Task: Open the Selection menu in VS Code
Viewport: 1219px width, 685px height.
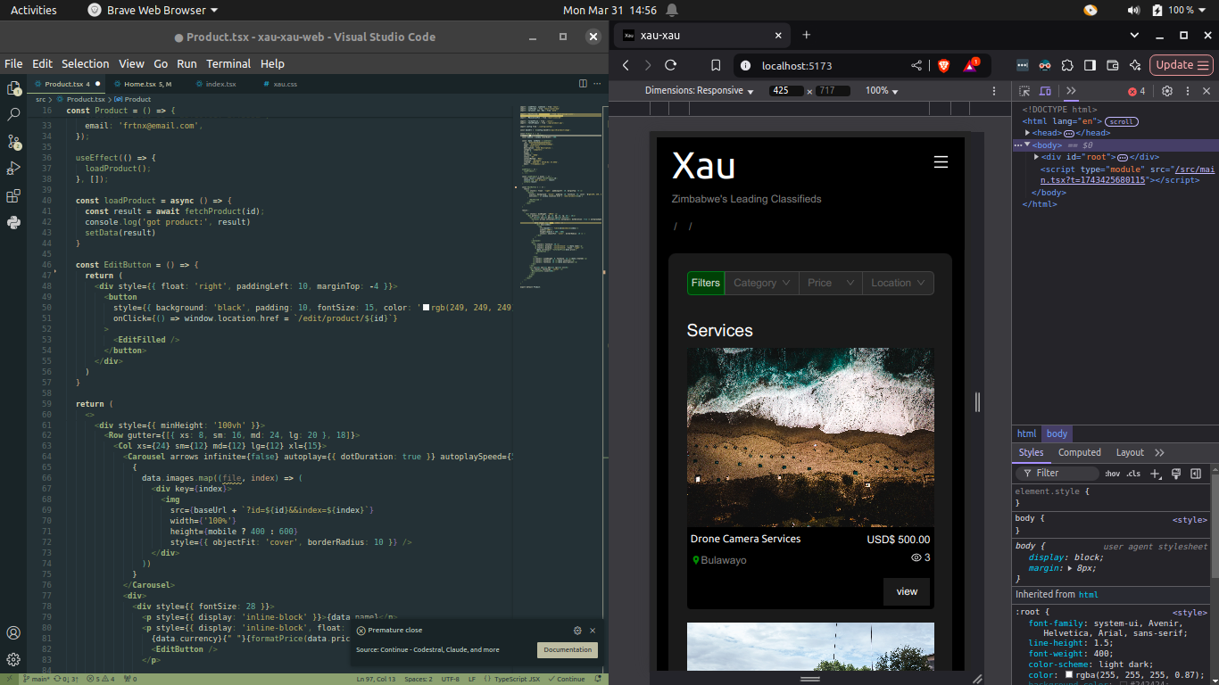Action: (x=86, y=63)
